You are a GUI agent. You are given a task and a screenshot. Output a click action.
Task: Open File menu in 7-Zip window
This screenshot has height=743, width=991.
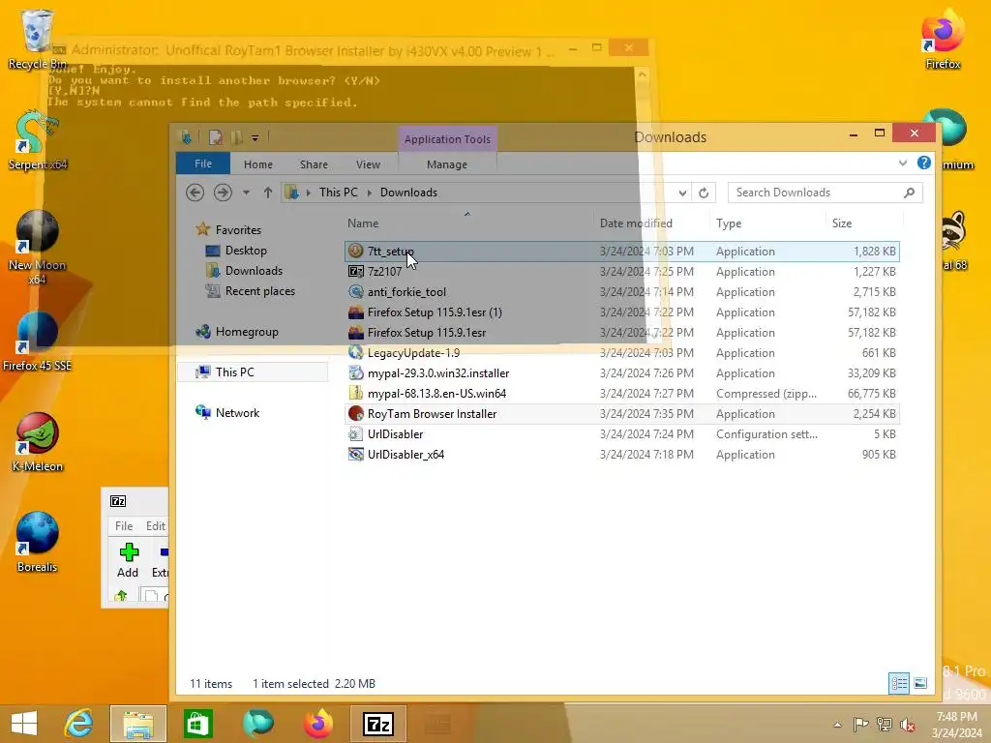pyautogui.click(x=124, y=525)
